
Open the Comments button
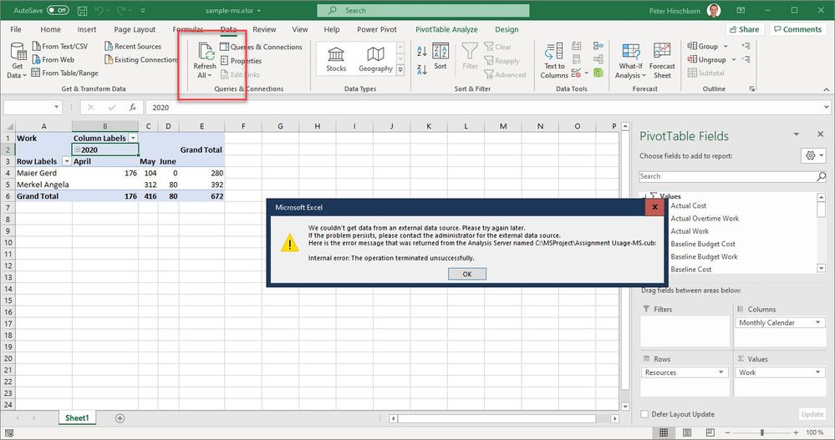coord(797,29)
